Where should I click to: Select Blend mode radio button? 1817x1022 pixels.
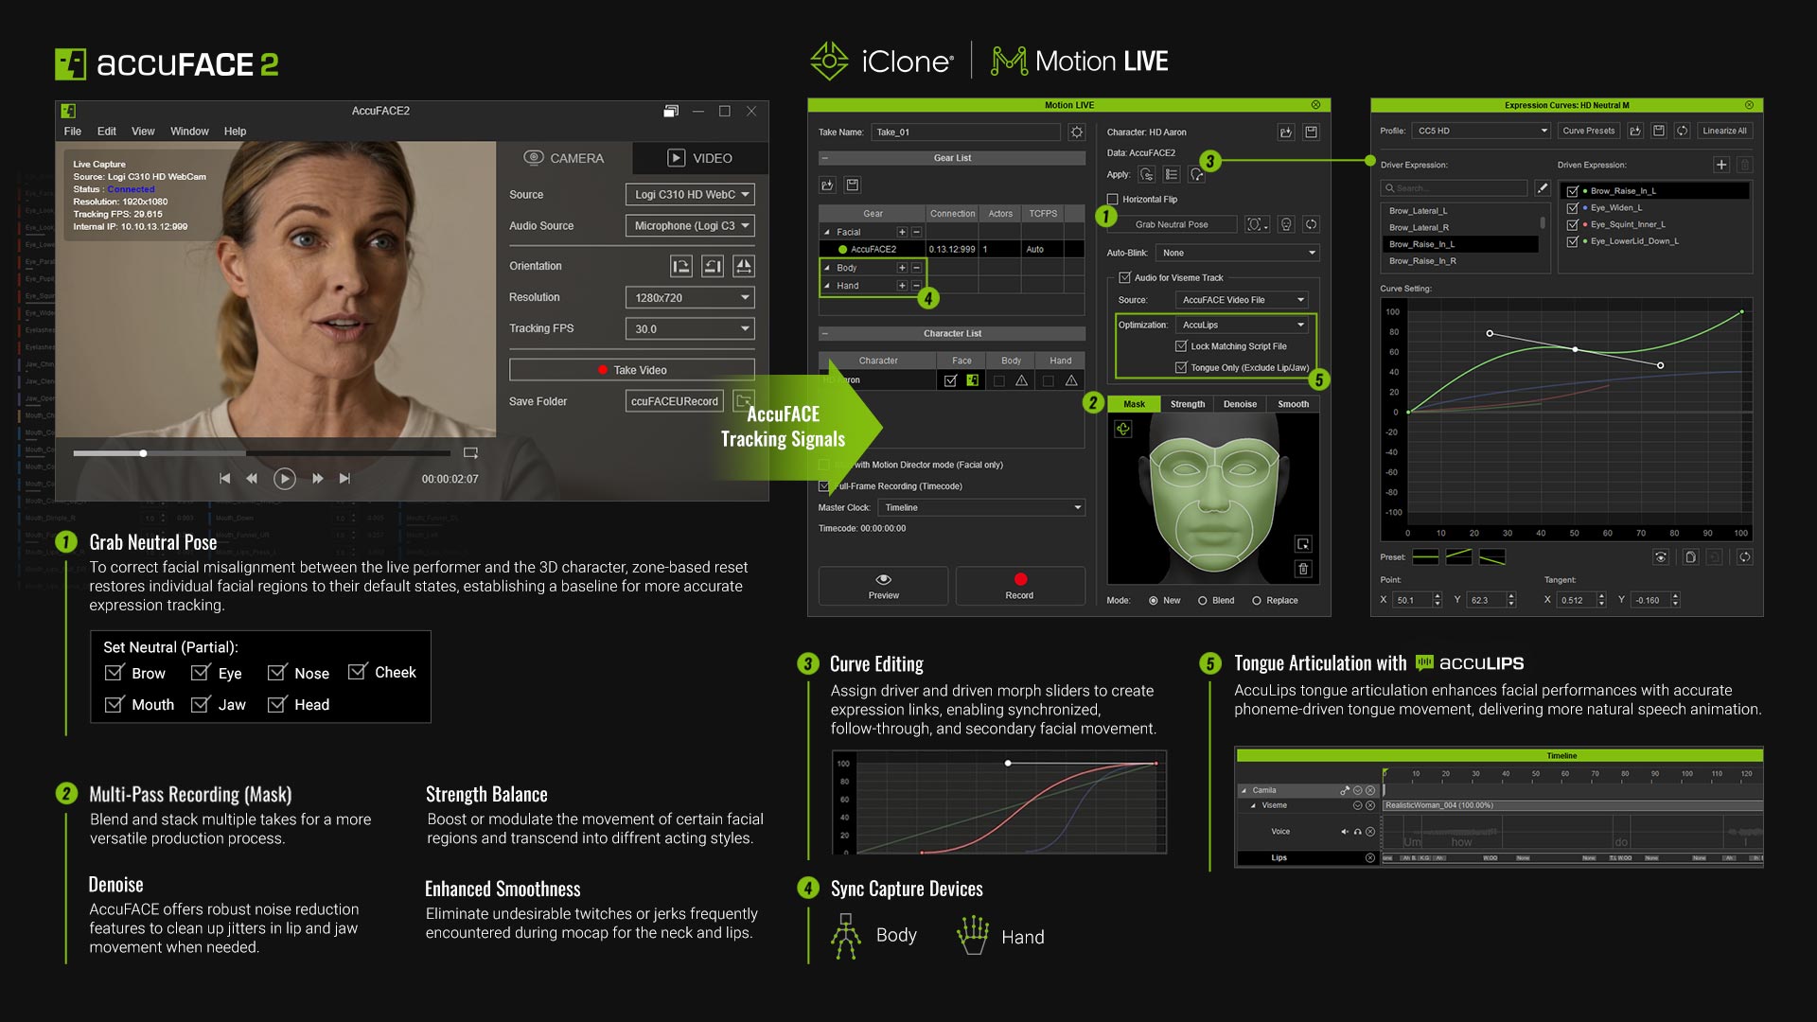point(1203,601)
